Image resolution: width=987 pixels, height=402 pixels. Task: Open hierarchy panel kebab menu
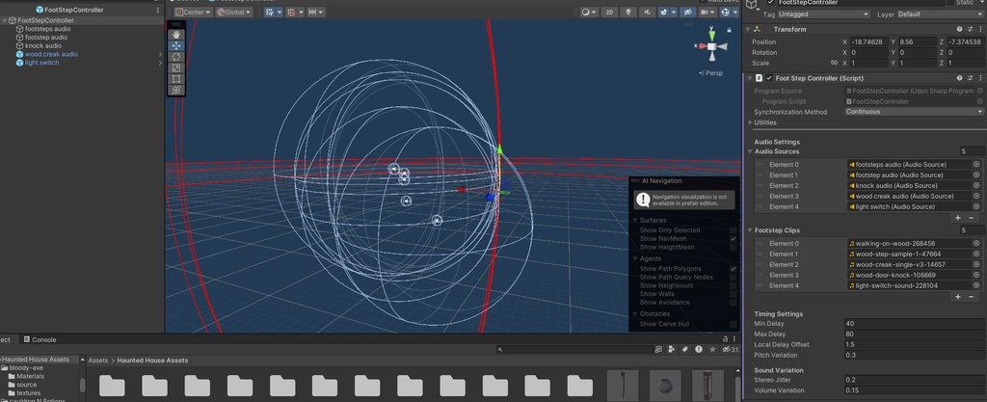coord(157,10)
